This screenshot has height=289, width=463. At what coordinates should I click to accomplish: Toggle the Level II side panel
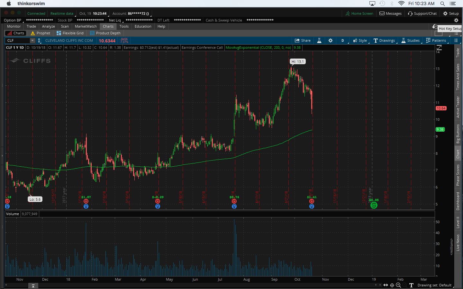458,222
